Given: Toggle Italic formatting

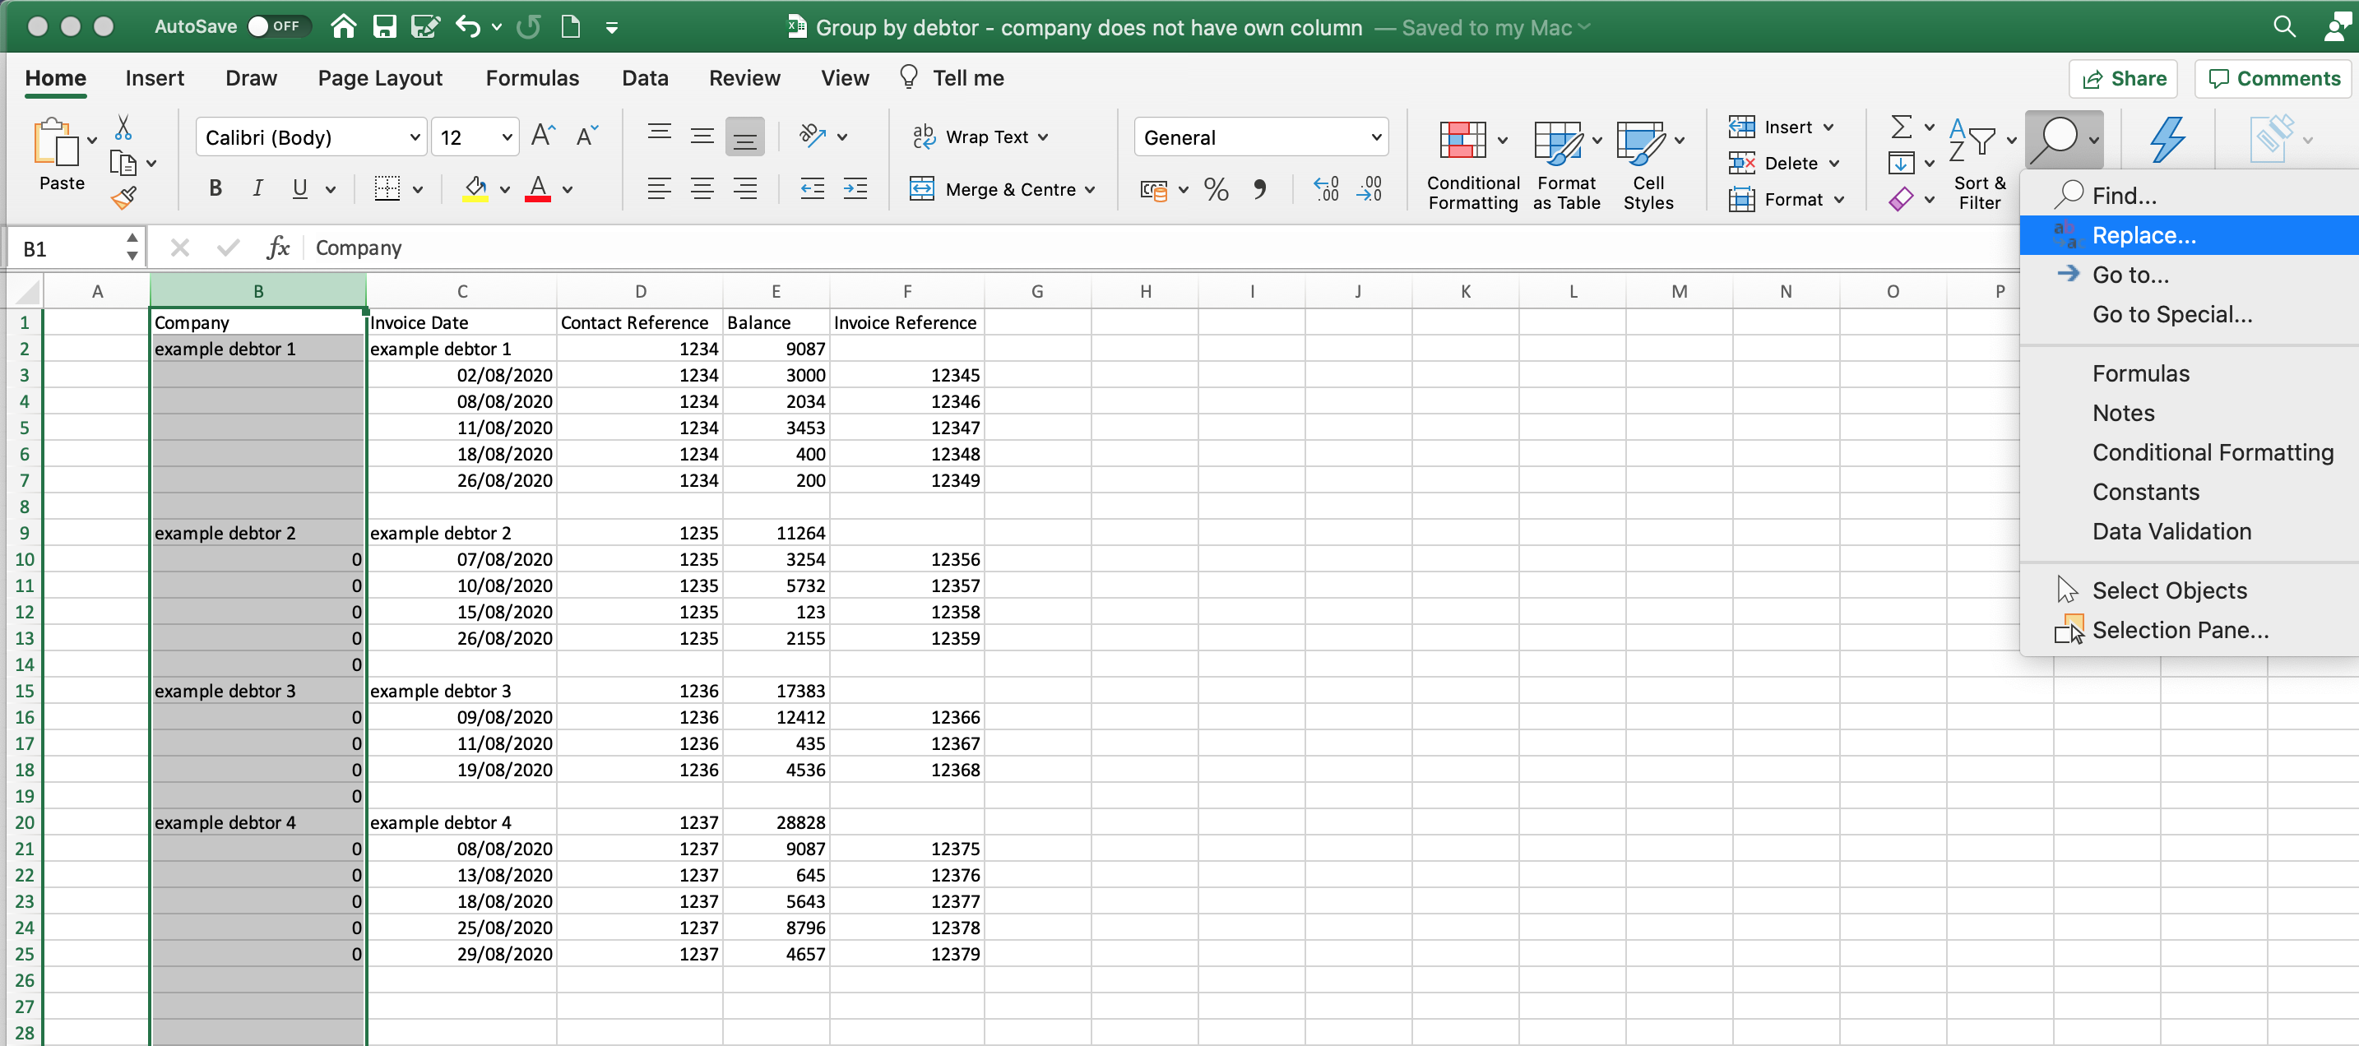Looking at the screenshot, I should pos(257,188).
